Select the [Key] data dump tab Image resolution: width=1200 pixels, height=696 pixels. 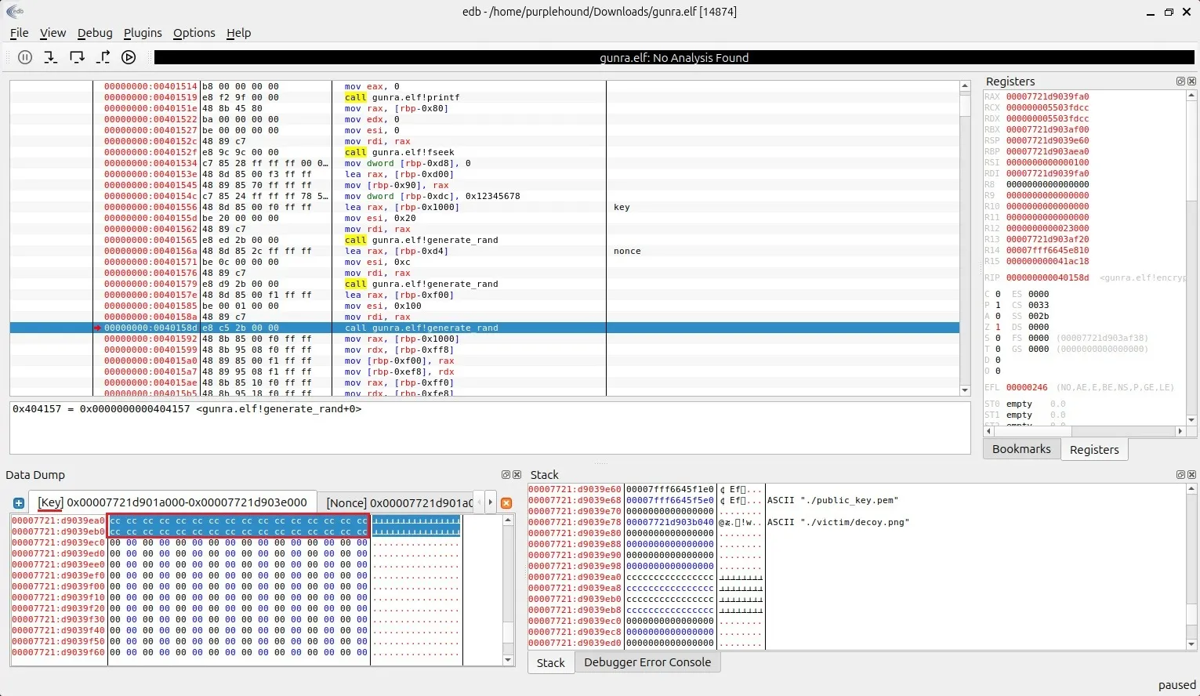click(x=172, y=502)
